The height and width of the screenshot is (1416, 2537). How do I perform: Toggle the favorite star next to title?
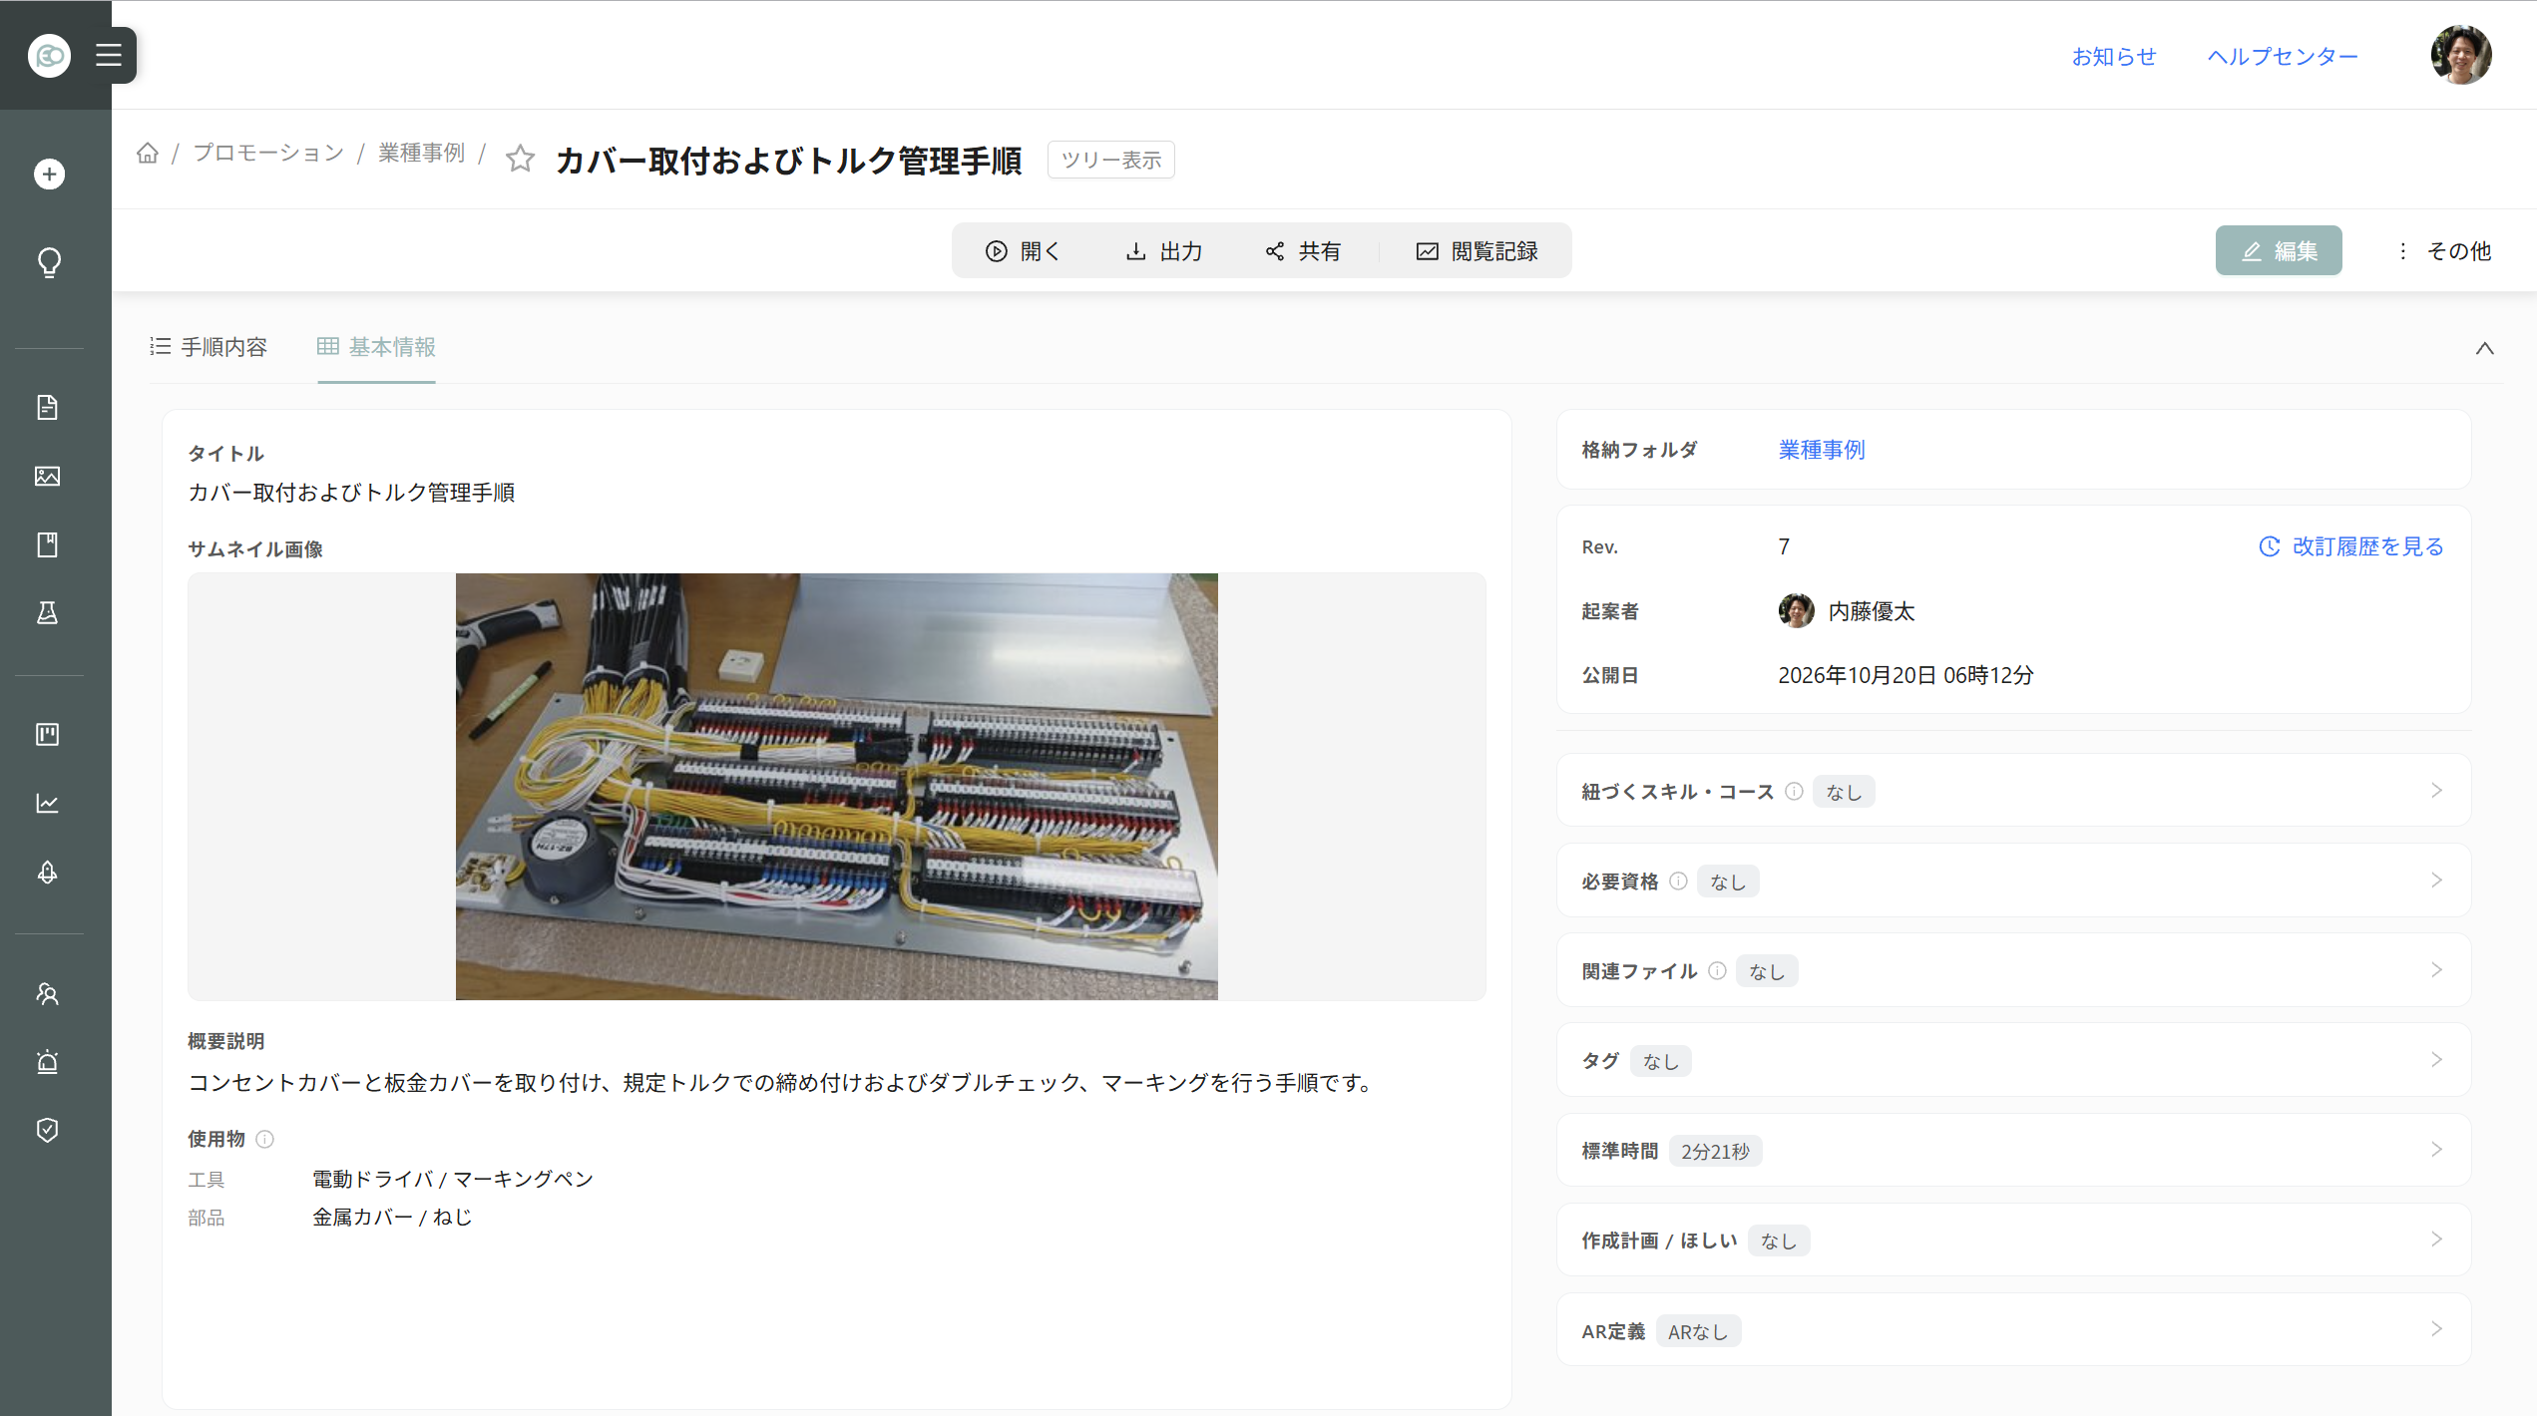pos(520,159)
